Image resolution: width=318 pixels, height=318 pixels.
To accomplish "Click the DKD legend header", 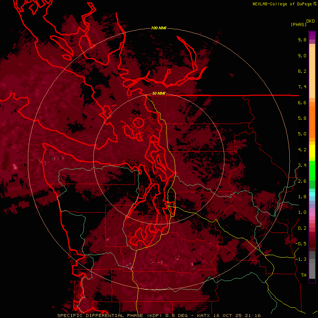I will point(310,21).
